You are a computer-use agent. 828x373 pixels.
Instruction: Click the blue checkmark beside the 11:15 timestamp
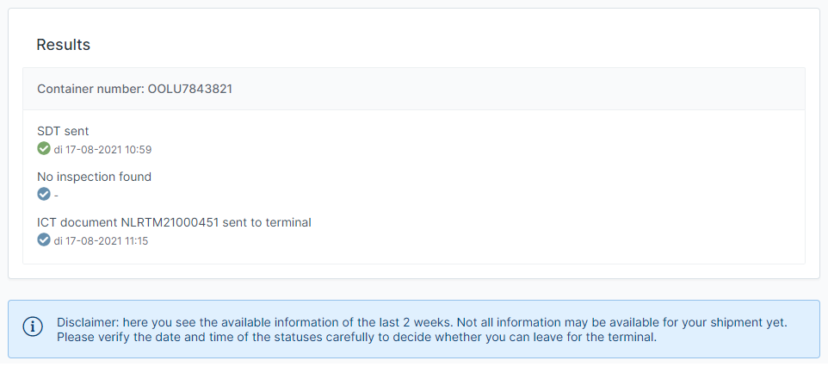[44, 240]
